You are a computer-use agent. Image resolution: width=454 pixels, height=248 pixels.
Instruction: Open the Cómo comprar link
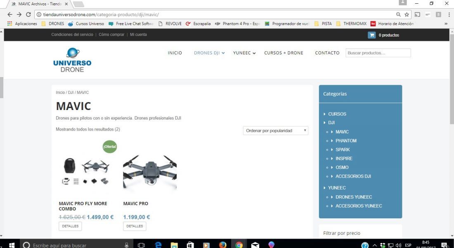click(111, 34)
